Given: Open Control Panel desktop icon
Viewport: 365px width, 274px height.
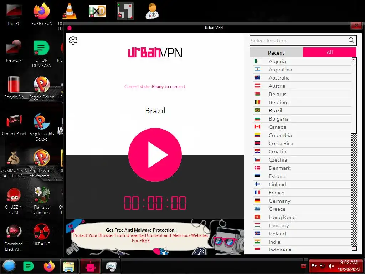Looking at the screenshot, I should [14, 125].
